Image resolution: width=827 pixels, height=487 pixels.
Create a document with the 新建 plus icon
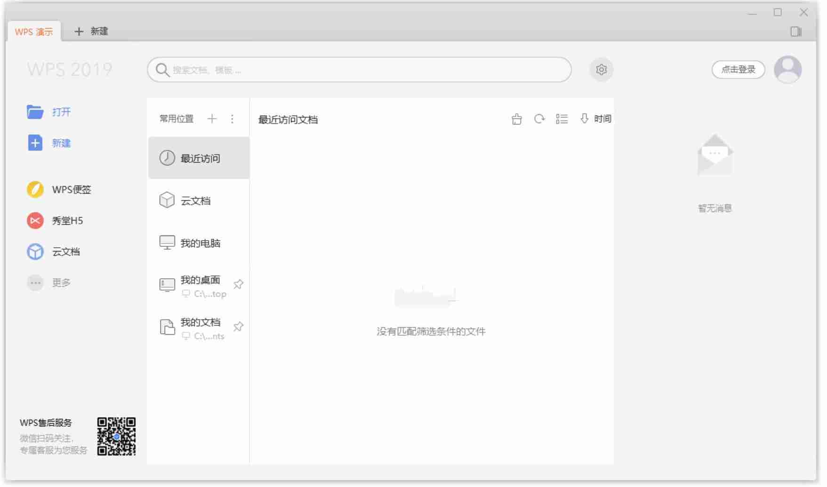click(x=35, y=143)
